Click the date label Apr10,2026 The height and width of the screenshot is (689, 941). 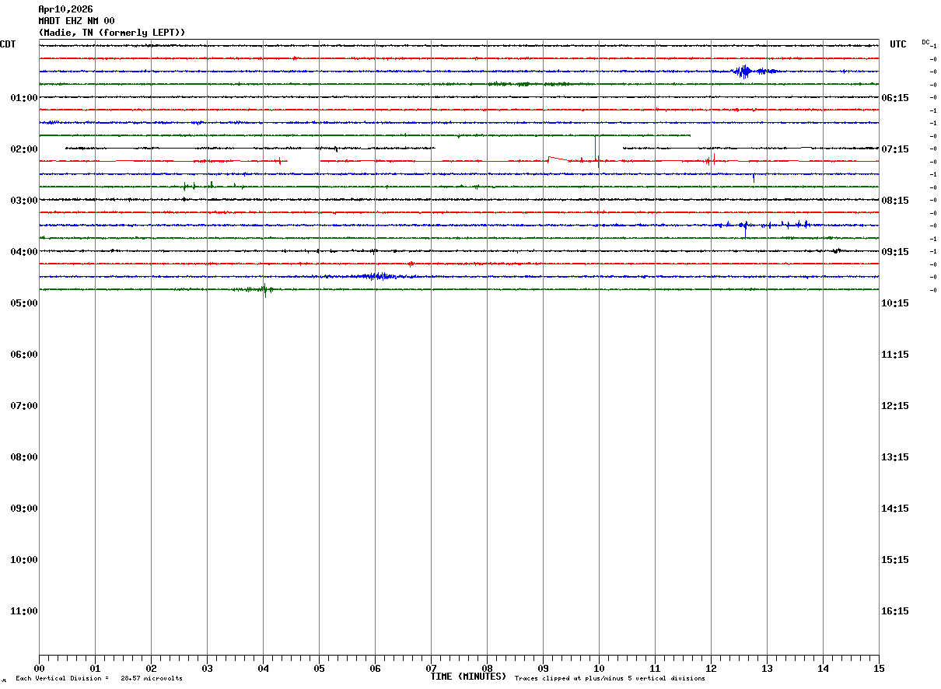(65, 9)
